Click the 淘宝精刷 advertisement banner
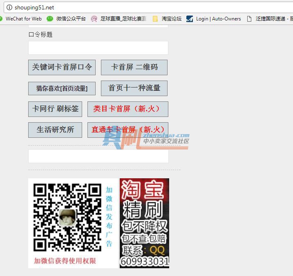The height and width of the screenshot is (276, 293). click(x=144, y=223)
